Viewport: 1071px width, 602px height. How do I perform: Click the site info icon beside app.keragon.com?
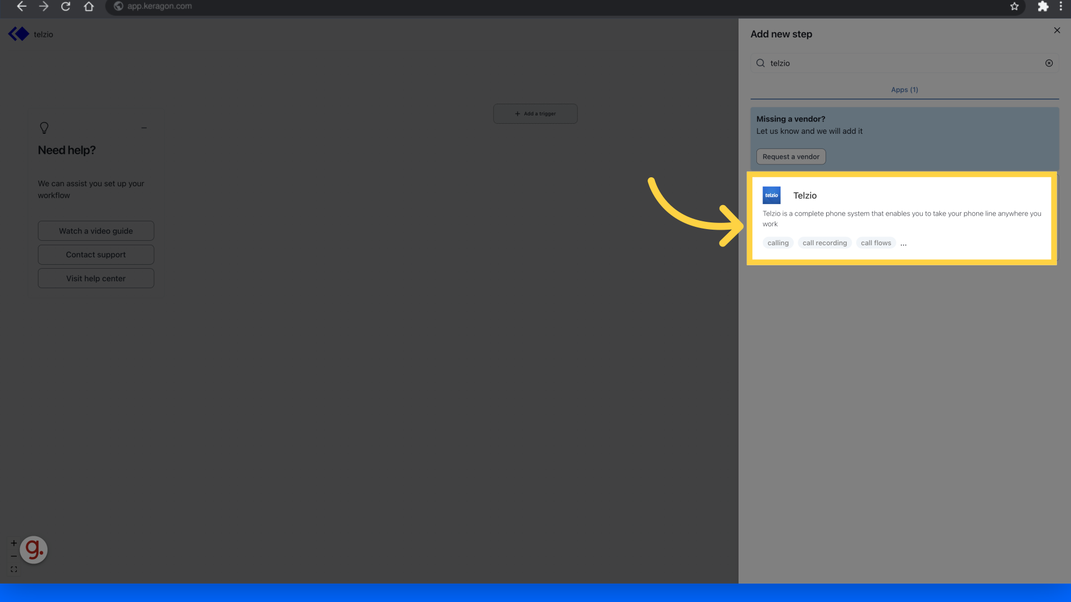pyautogui.click(x=118, y=6)
